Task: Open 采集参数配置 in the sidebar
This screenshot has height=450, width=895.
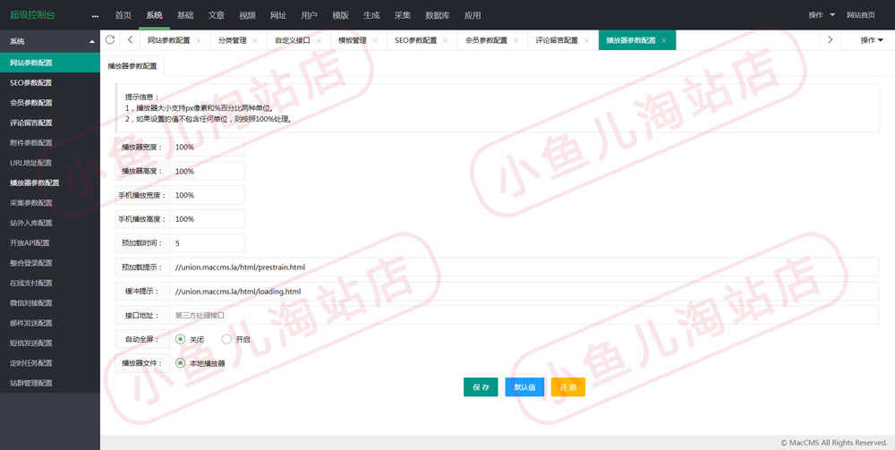Action: point(49,202)
